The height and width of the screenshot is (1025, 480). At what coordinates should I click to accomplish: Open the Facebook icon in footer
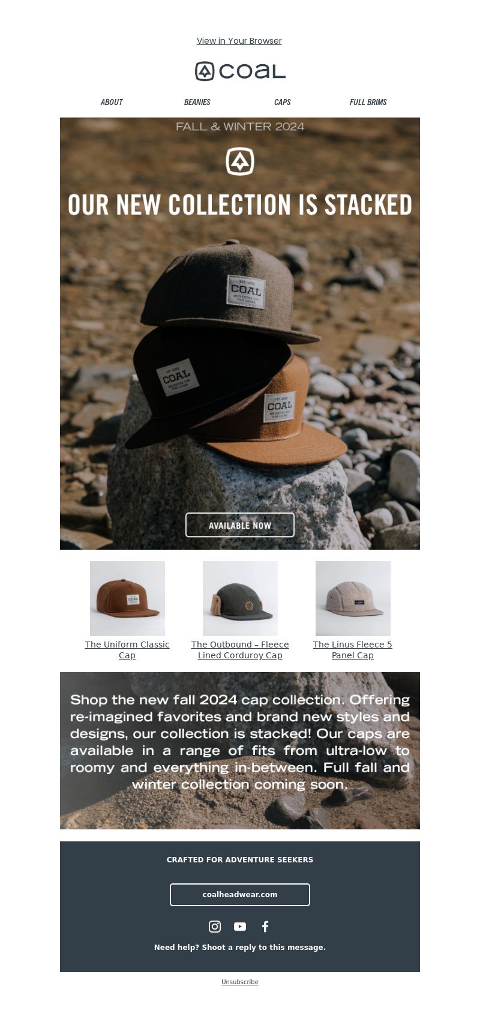[x=265, y=927]
